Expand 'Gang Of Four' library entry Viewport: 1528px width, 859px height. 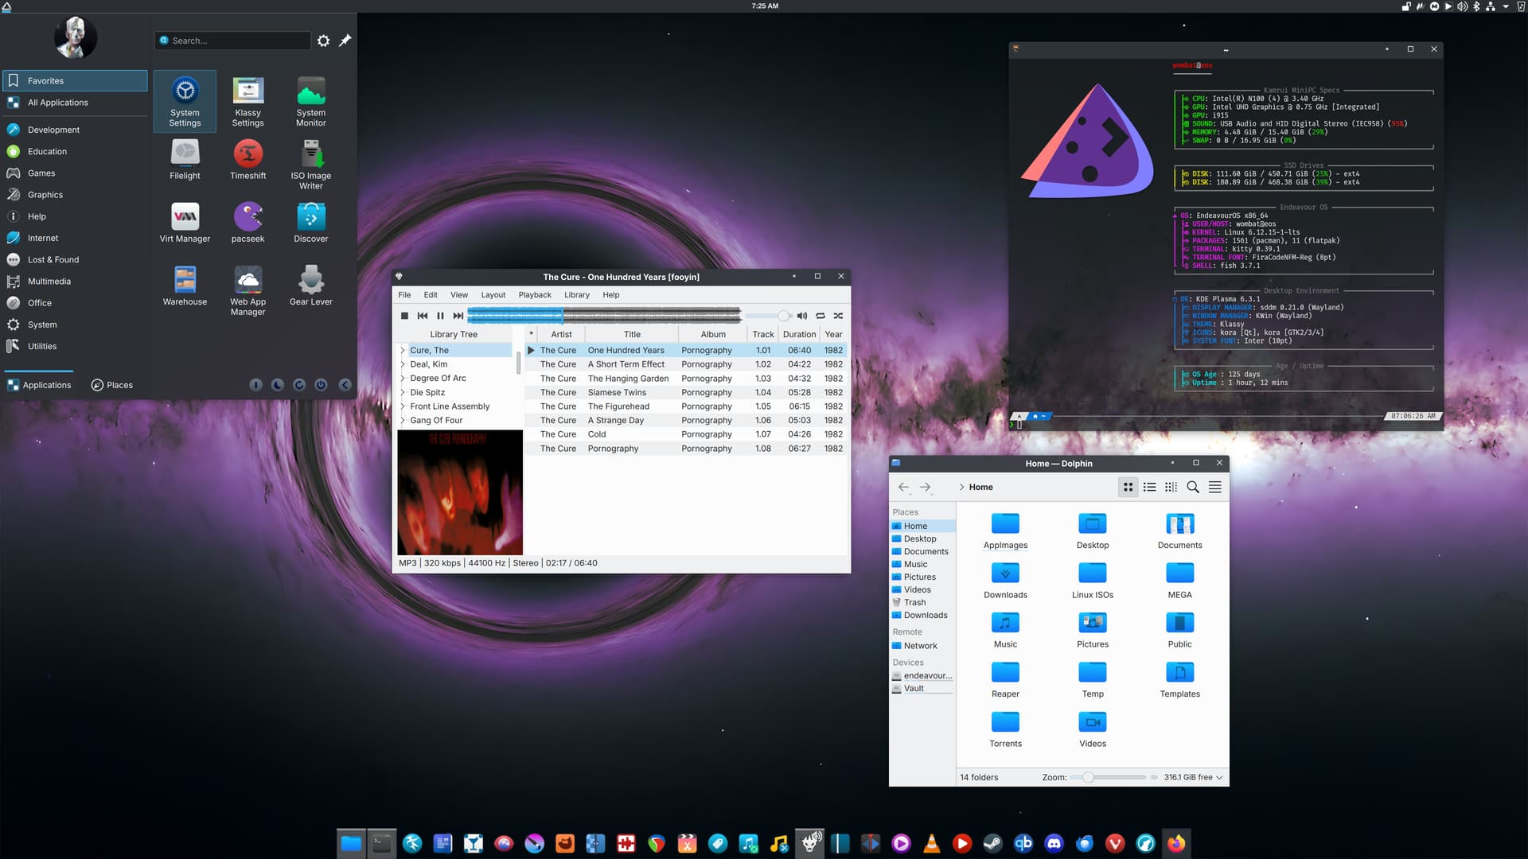(x=403, y=420)
